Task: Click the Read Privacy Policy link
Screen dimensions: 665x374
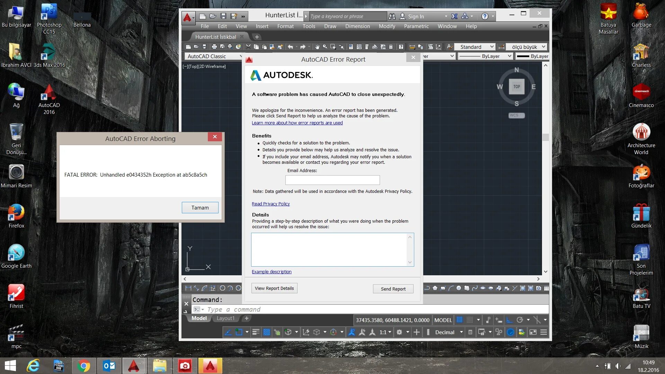Action: point(271,204)
